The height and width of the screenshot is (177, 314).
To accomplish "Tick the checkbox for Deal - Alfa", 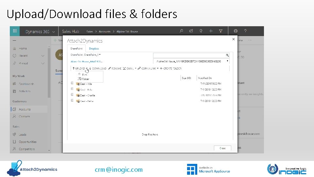I will pos(72,83).
